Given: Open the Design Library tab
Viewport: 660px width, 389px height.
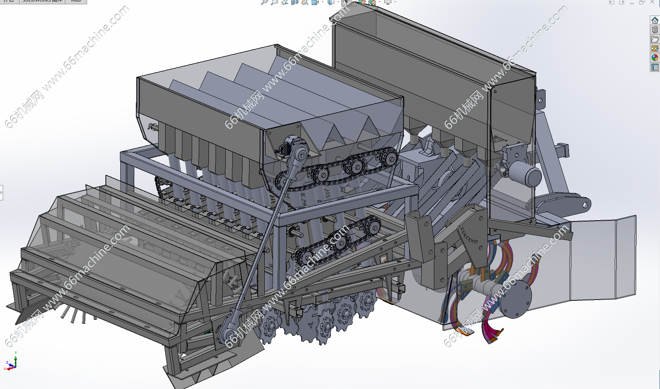Looking at the screenshot, I should tap(655, 30).
